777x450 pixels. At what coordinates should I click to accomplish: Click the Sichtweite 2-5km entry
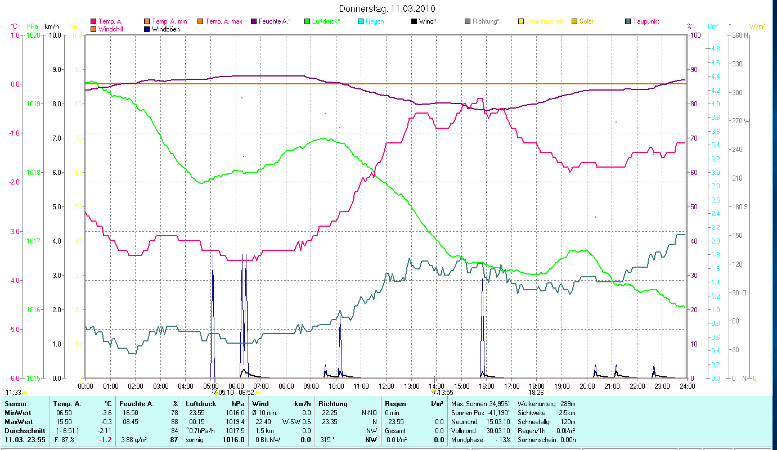[x=545, y=412]
